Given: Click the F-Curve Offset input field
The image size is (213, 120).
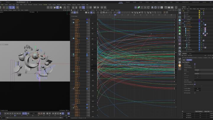Looking at the screenshot, I should 198,88.
